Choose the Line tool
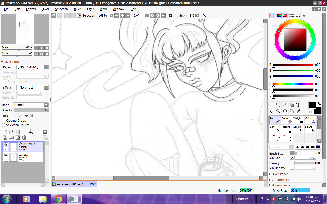The width and height of the screenshot is (327, 204). point(287,138)
